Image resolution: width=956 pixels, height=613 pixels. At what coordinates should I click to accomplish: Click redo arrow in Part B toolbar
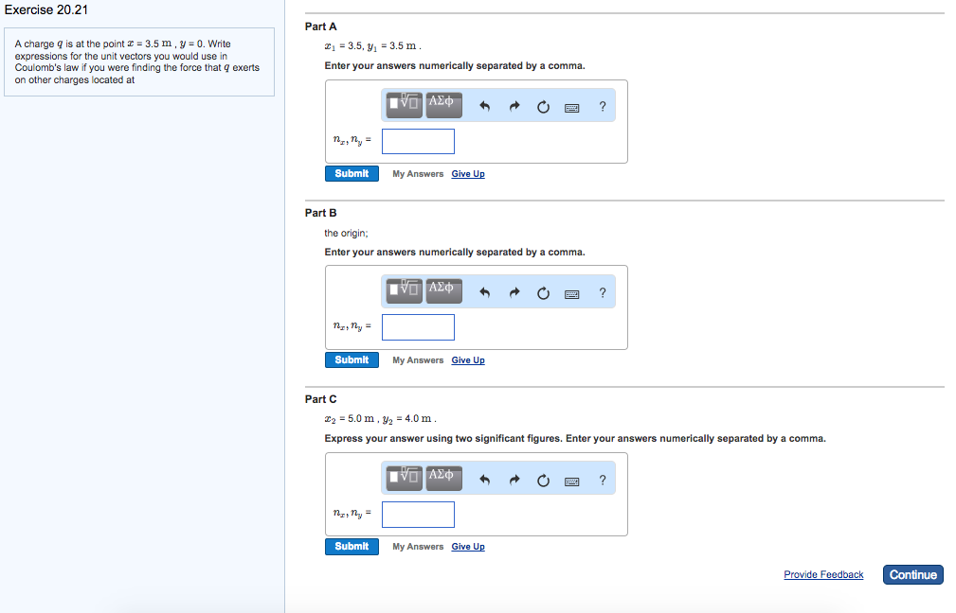514,293
